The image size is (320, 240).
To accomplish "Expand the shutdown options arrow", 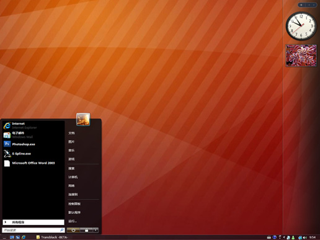I will coord(96,230).
